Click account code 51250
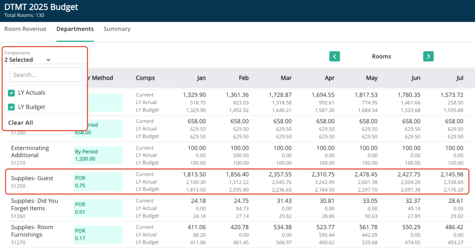 (x=18, y=186)
